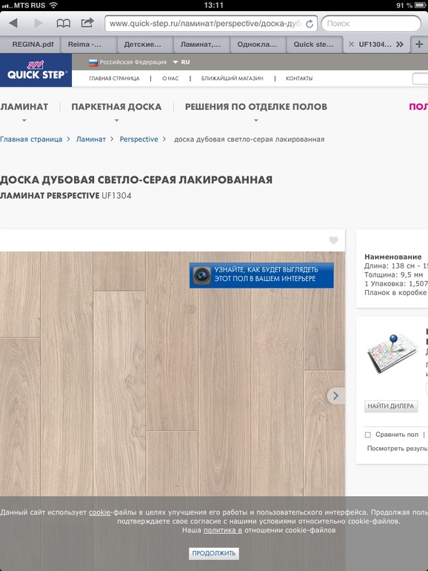This screenshot has height=571, width=428.
Task: Open the политика в link
Action: coord(223,530)
